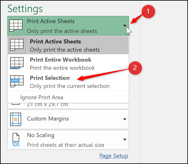Click the No Scaling page icon
The image size is (188, 164).
(16, 139)
